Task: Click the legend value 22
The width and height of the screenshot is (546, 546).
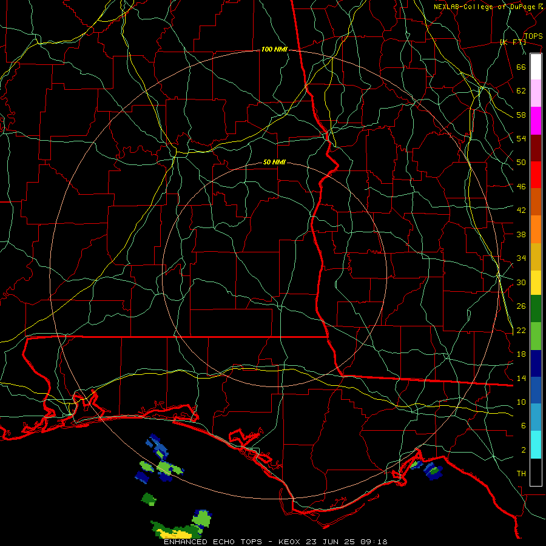Action: (521, 330)
